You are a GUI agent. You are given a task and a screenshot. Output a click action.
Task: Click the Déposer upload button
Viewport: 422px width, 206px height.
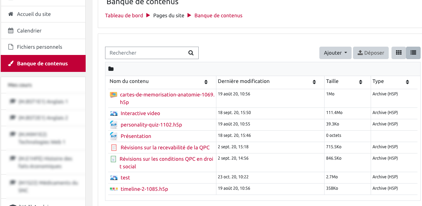coord(371,53)
